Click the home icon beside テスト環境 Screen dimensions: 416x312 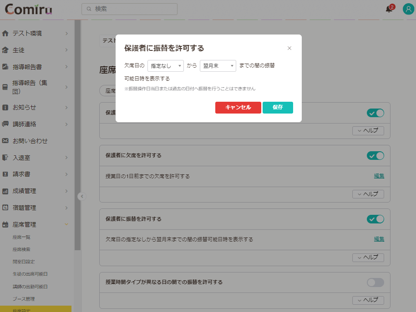[x=5, y=33]
